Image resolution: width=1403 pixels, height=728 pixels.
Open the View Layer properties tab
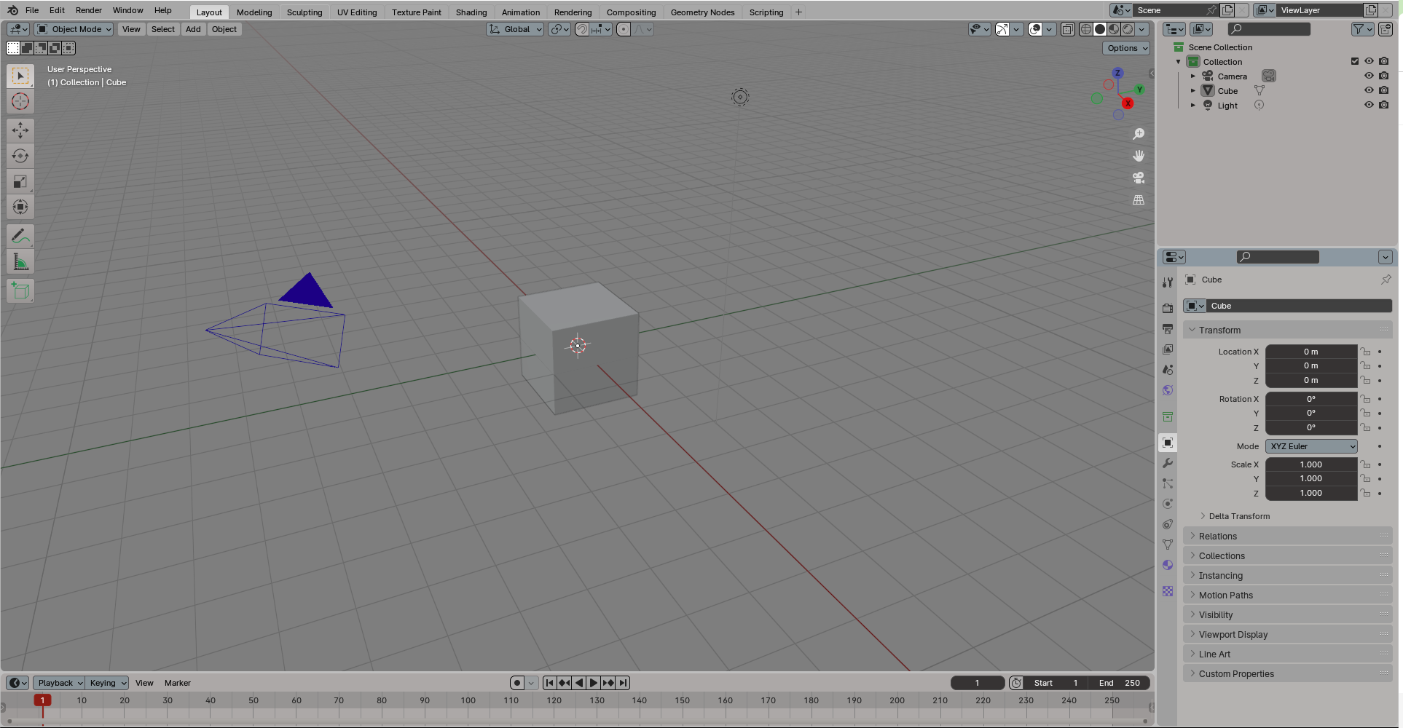point(1168,349)
